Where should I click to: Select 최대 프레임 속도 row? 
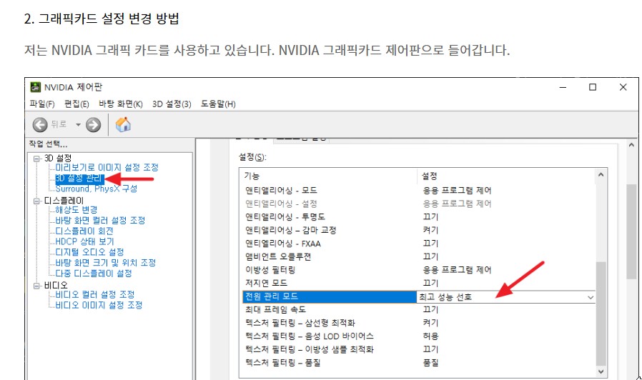click(x=418, y=310)
